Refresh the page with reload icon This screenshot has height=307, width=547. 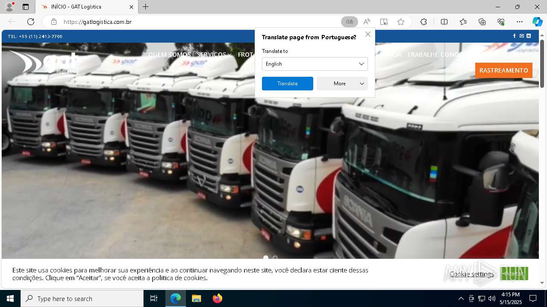(x=31, y=22)
